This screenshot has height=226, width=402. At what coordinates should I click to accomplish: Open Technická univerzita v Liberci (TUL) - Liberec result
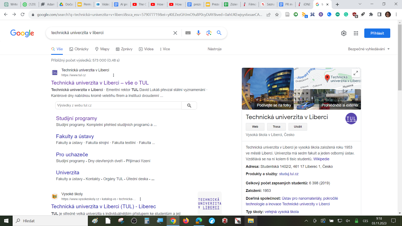tap(104, 206)
